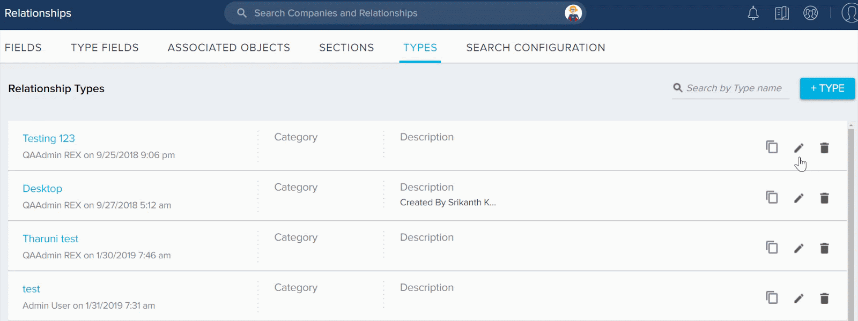
Task: Edit the Tharuni test relationship type
Action: tap(798, 248)
